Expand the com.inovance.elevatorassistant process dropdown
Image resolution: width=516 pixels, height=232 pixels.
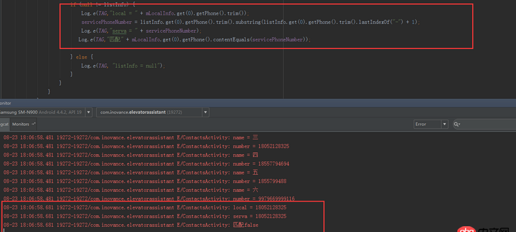point(205,112)
